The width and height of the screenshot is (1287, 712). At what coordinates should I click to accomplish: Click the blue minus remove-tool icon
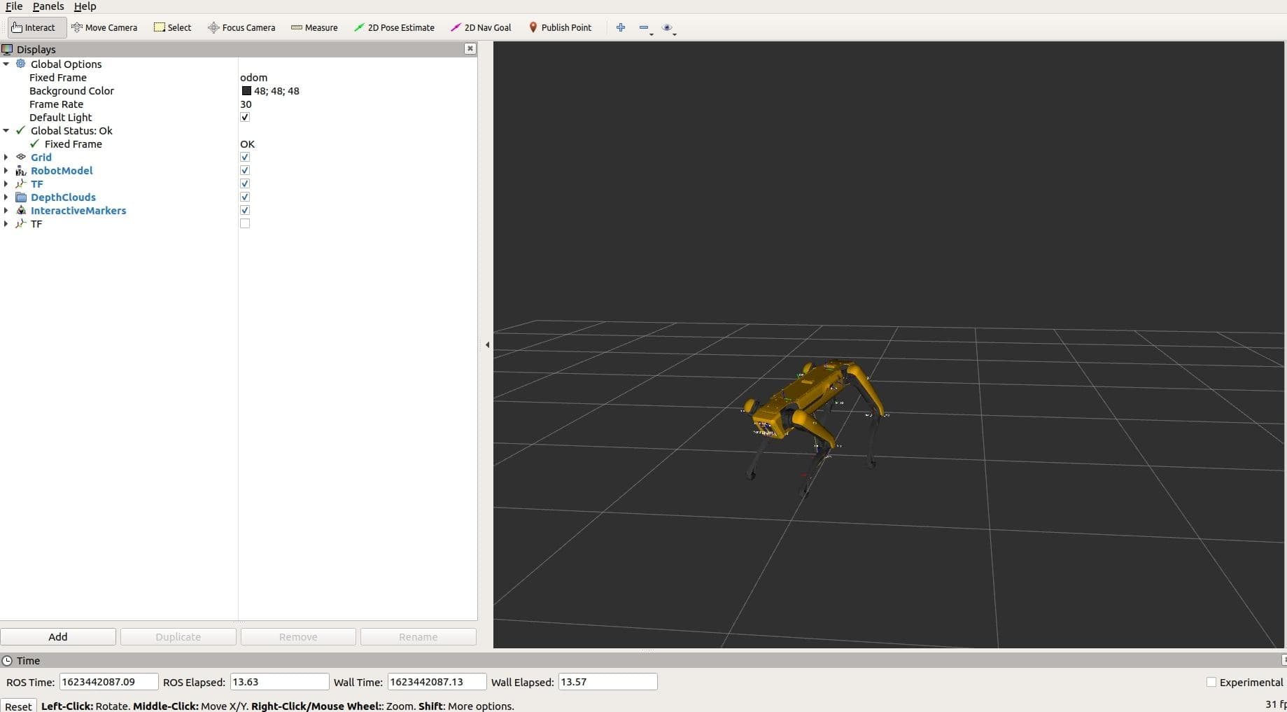point(644,27)
